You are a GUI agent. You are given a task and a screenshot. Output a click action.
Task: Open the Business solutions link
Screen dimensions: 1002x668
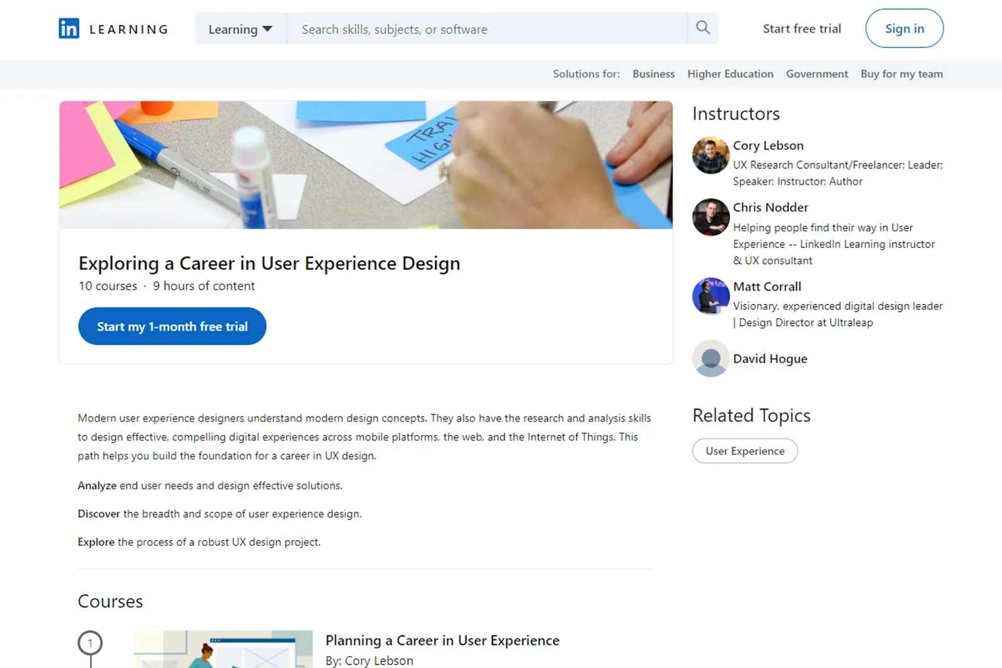[653, 74]
